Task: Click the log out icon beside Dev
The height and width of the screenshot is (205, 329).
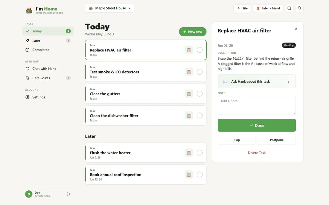Action: [x=68, y=194]
